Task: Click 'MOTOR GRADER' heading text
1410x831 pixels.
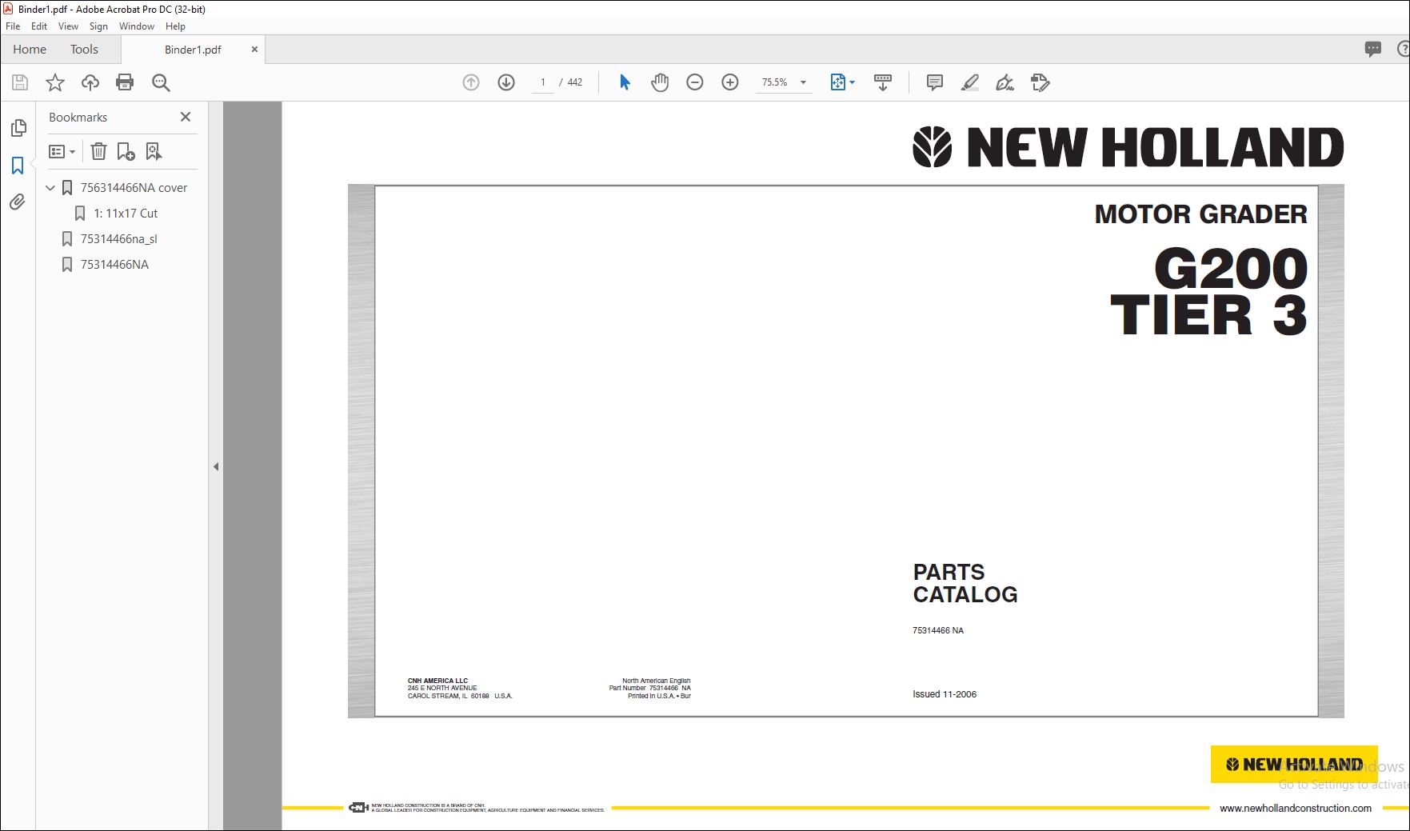Action: click(1200, 214)
